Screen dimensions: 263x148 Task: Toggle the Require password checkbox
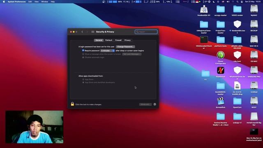click(83, 51)
